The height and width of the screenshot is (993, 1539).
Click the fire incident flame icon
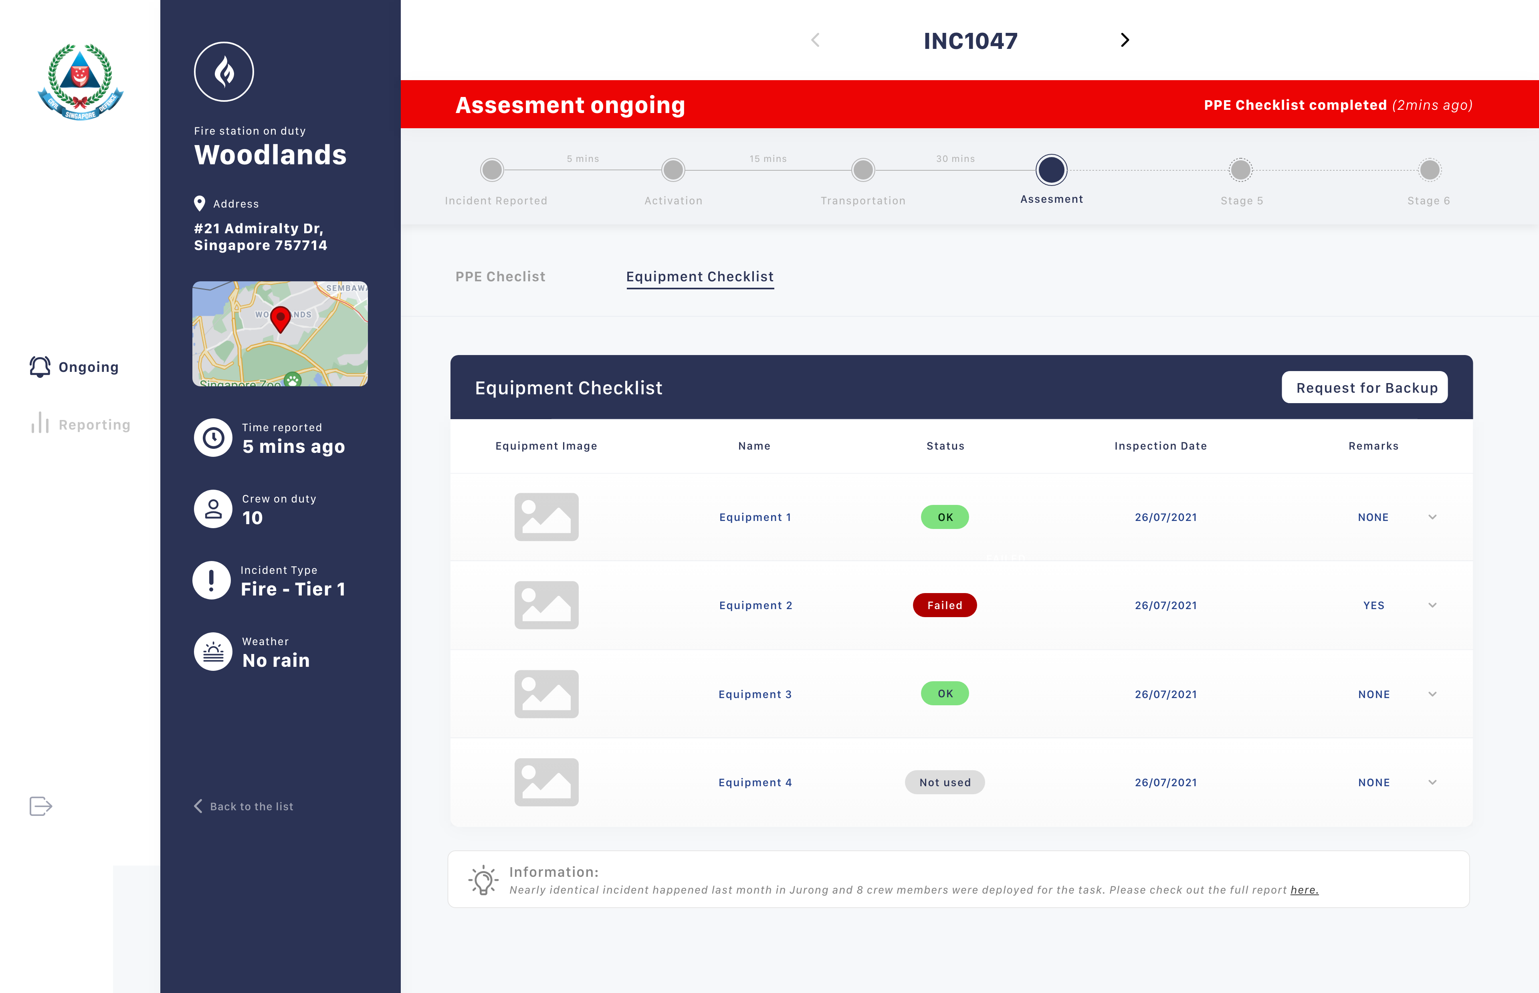pyautogui.click(x=224, y=72)
